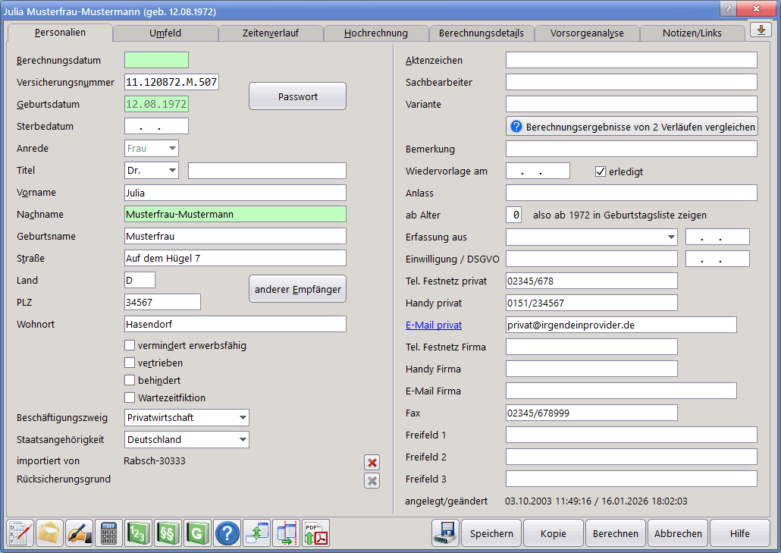Viewport: 781px width, 553px height.
Task: Click the 'Berechnen' button
Action: tap(615, 533)
